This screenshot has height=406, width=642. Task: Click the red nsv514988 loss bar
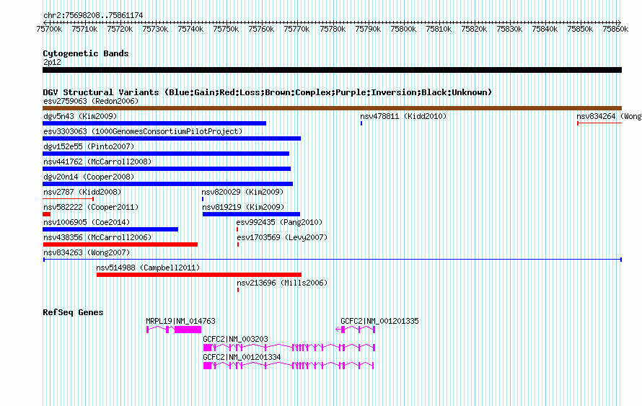tap(199, 275)
